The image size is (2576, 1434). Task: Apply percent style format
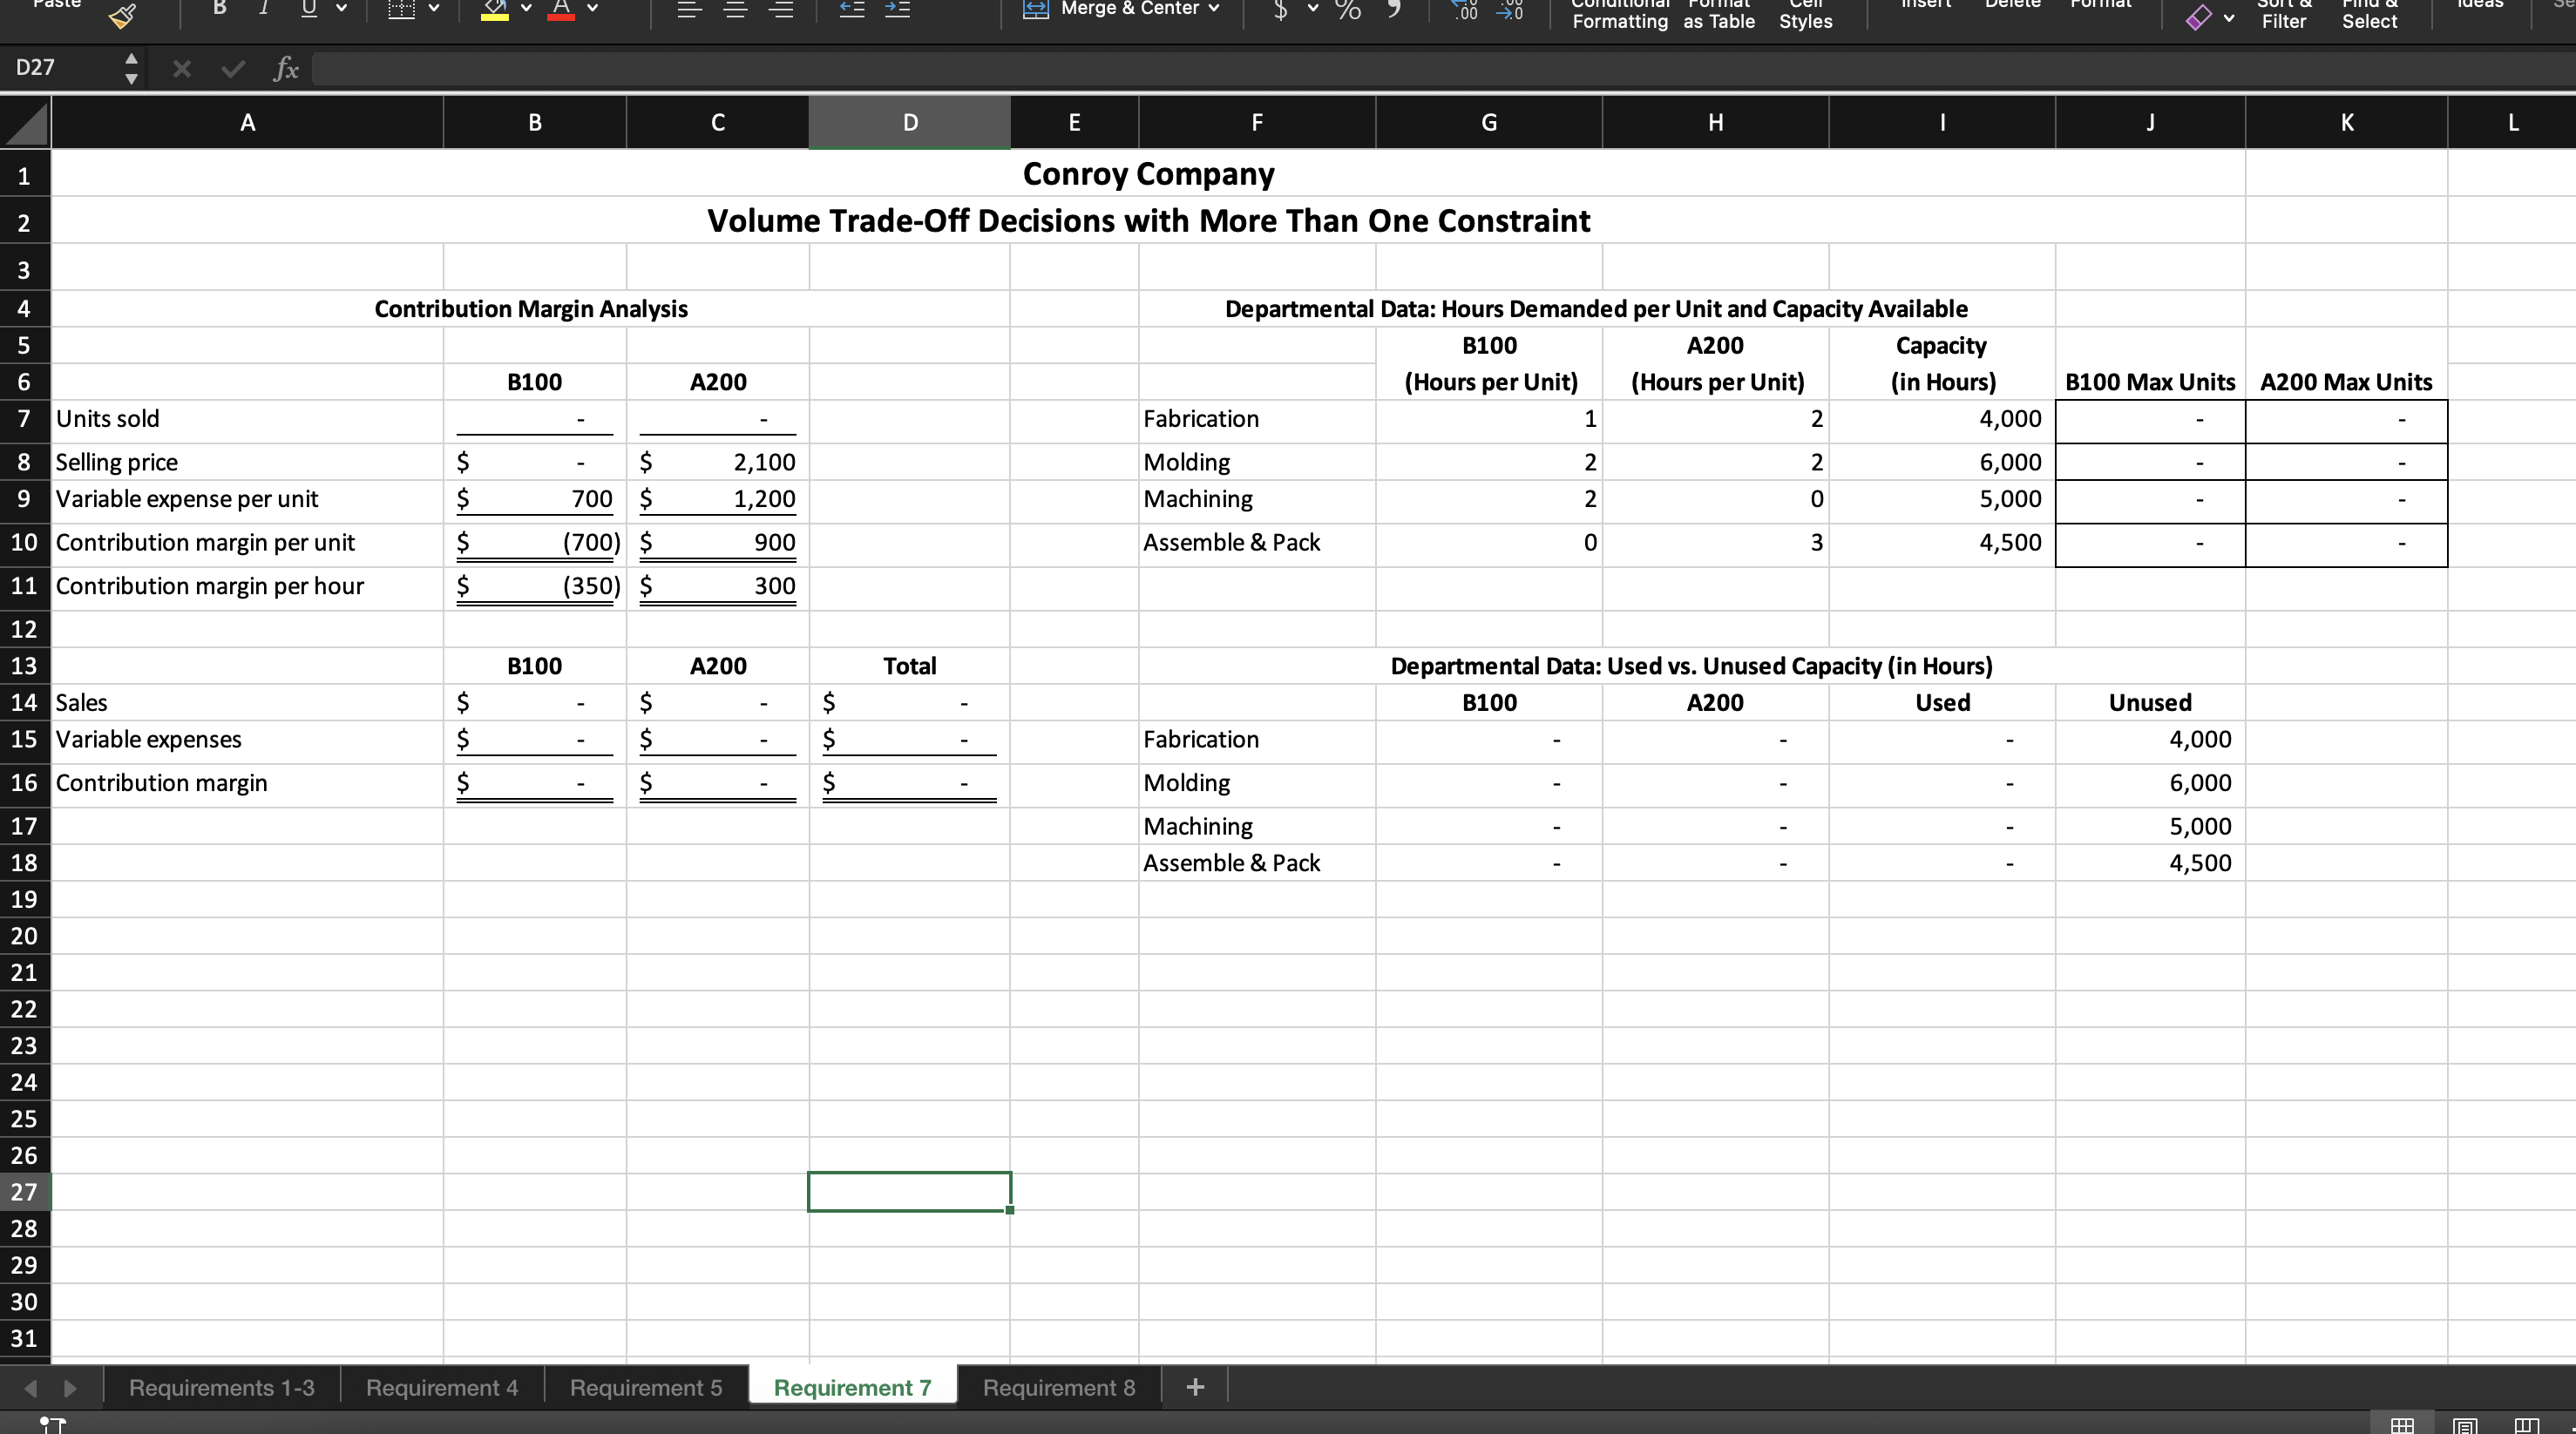coord(1348,10)
